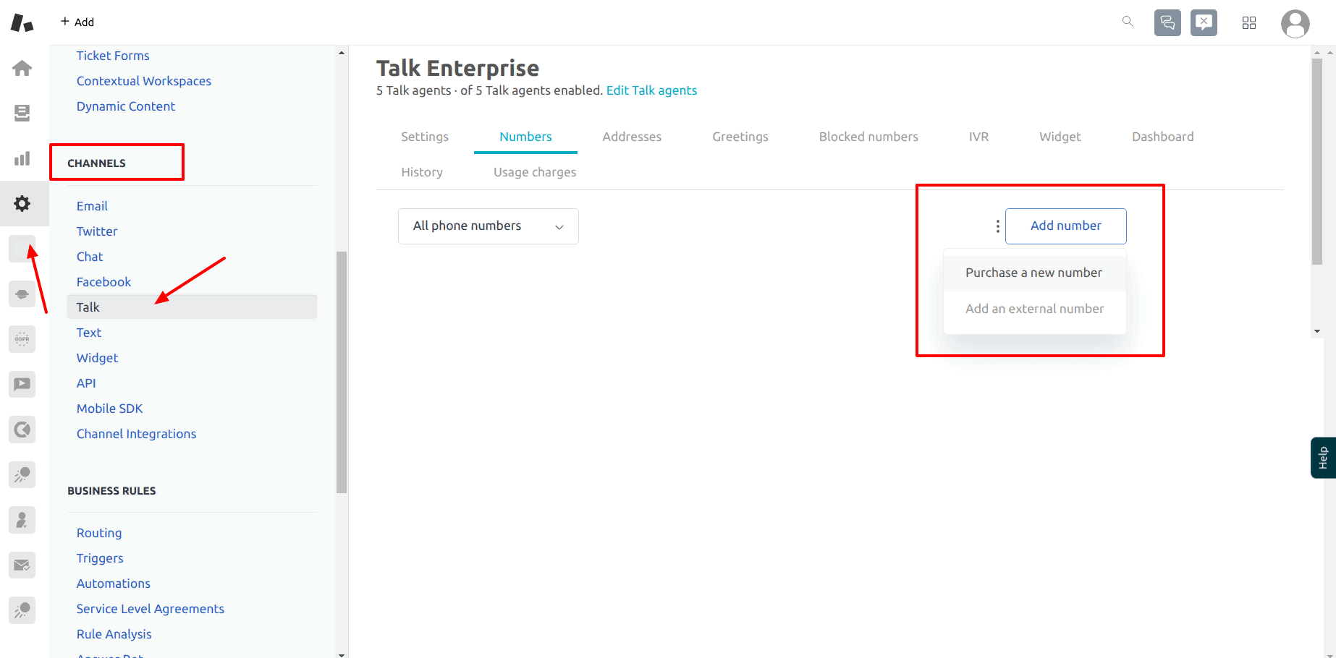Image resolution: width=1336 pixels, height=658 pixels.
Task: Open the envelope with checkmark app icon
Action: (x=22, y=565)
